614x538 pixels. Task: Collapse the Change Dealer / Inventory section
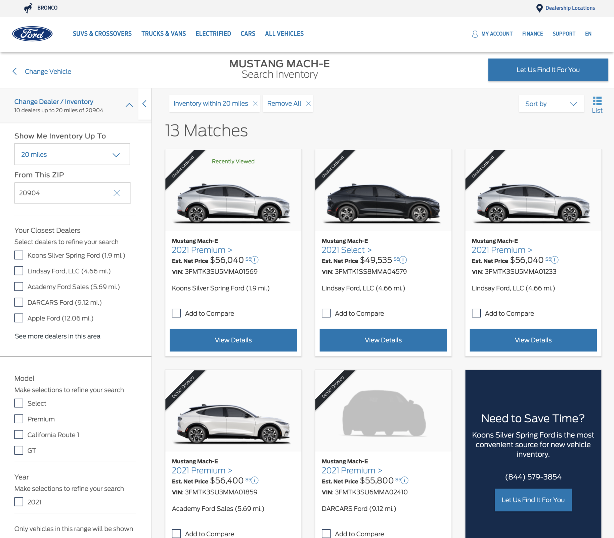(x=129, y=105)
